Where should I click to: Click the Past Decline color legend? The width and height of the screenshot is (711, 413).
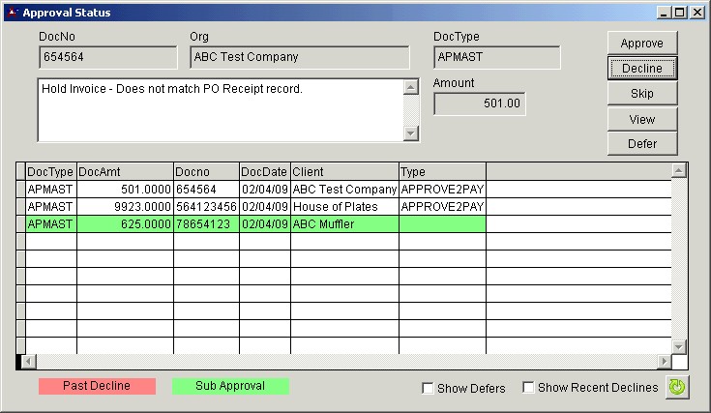(97, 386)
